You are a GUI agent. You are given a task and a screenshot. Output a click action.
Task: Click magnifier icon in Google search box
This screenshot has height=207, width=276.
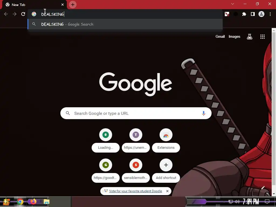point(68,113)
